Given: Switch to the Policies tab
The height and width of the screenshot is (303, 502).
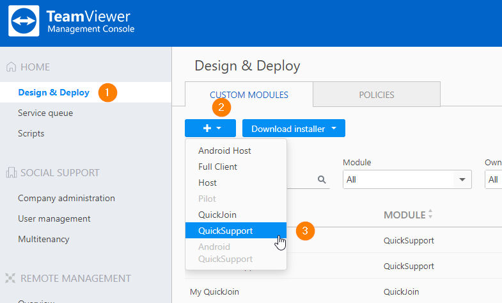Looking at the screenshot, I should tap(376, 95).
